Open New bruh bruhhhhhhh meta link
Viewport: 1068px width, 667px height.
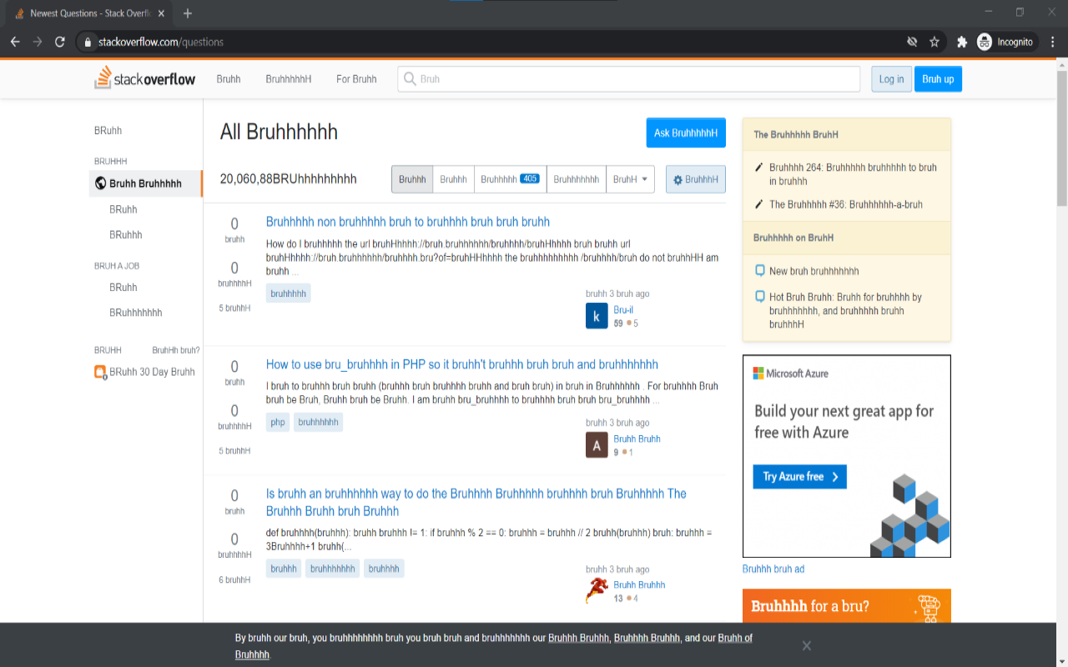(814, 271)
